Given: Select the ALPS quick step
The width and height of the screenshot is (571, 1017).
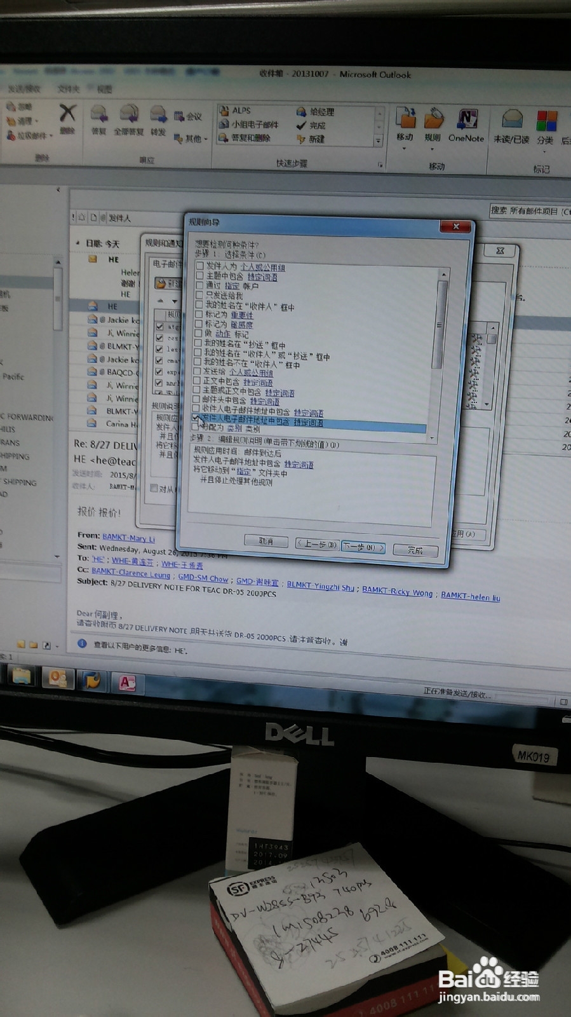Looking at the screenshot, I should click(234, 111).
